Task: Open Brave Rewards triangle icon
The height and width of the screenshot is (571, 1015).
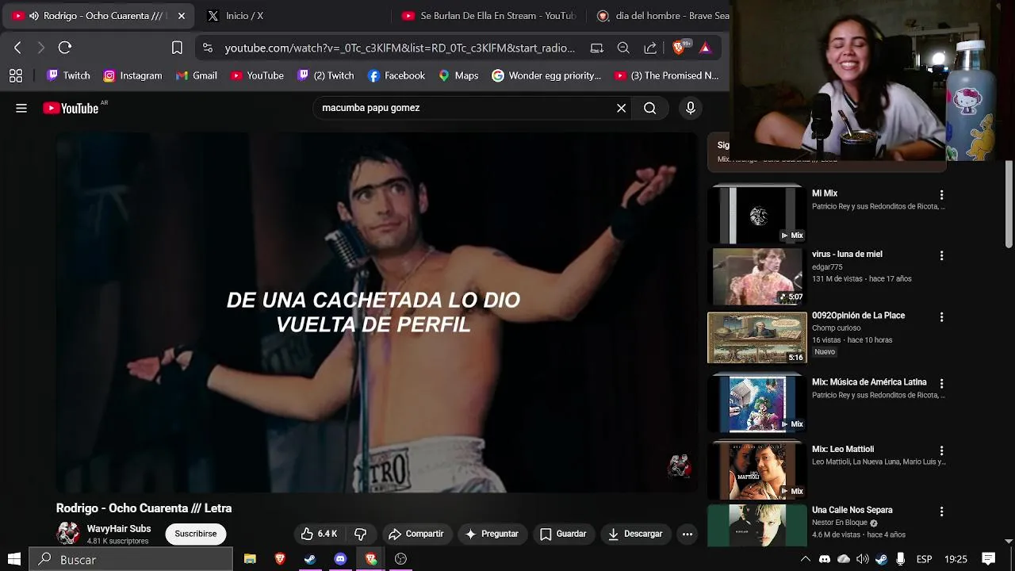Action: click(705, 48)
